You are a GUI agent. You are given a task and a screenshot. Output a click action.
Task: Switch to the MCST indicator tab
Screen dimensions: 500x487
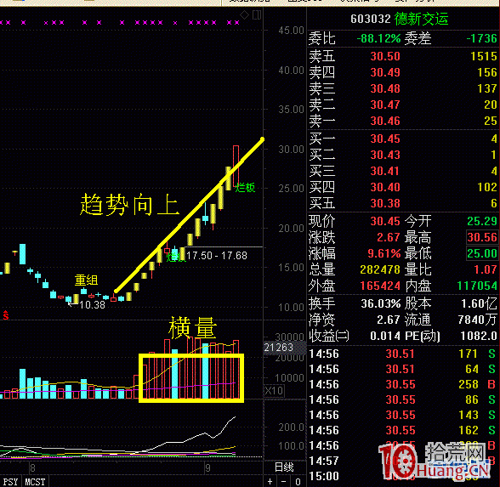pyautogui.click(x=35, y=482)
